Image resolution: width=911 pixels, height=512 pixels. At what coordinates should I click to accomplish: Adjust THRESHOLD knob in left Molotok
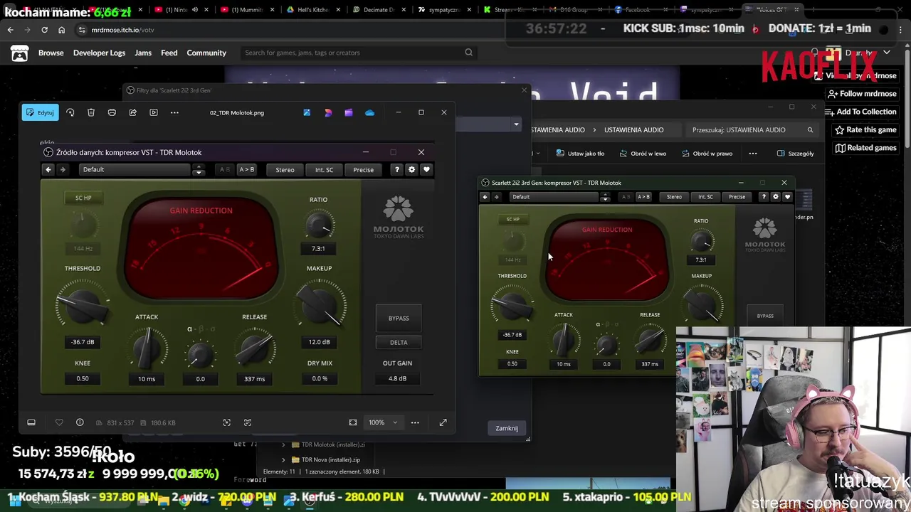pyautogui.click(x=83, y=304)
